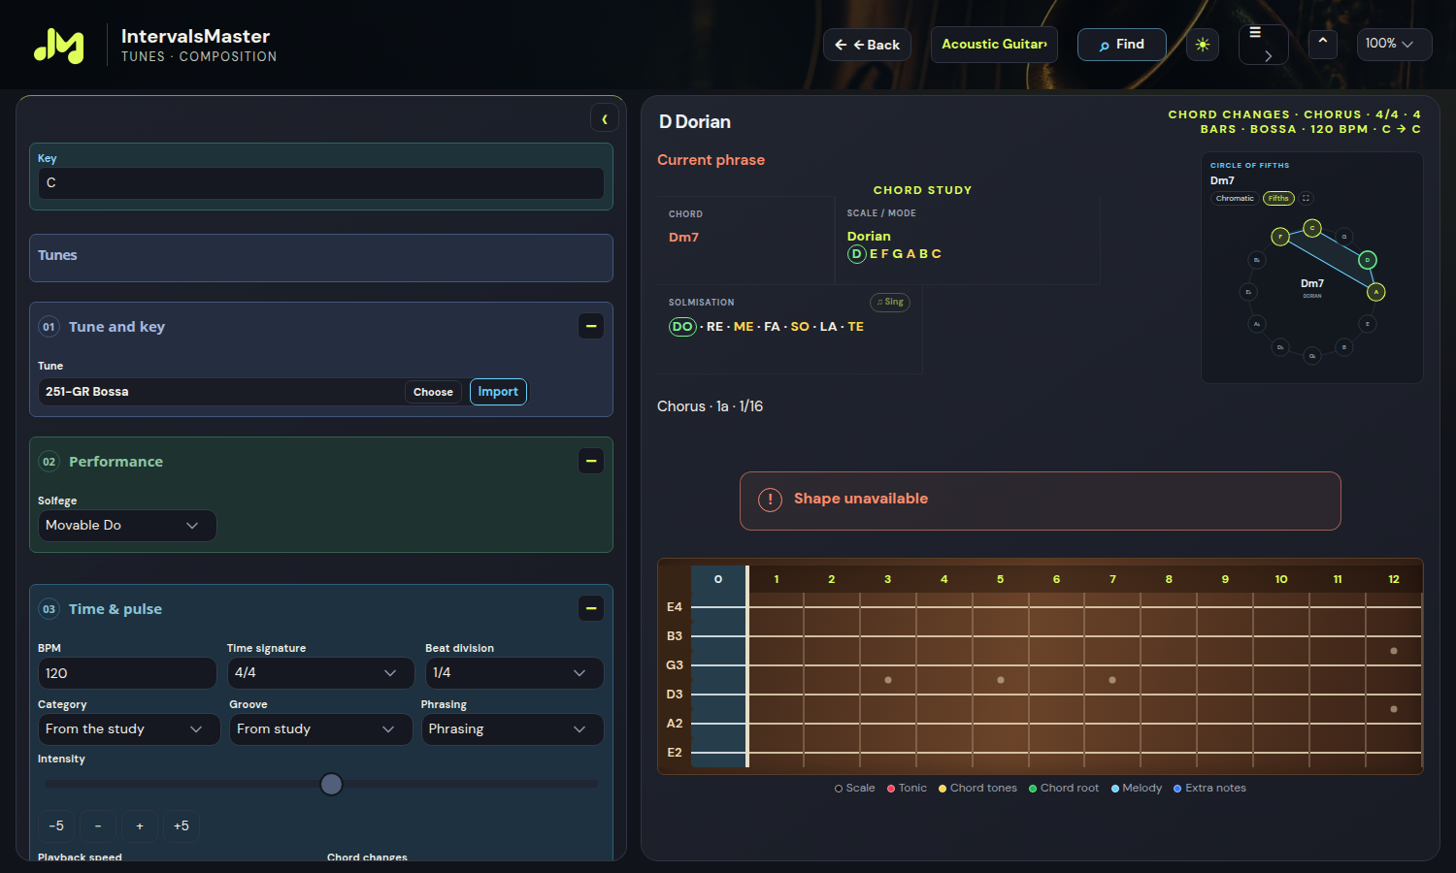Open the Category dropdown
Viewport: 1456px width, 873px height.
pyautogui.click(x=129, y=729)
